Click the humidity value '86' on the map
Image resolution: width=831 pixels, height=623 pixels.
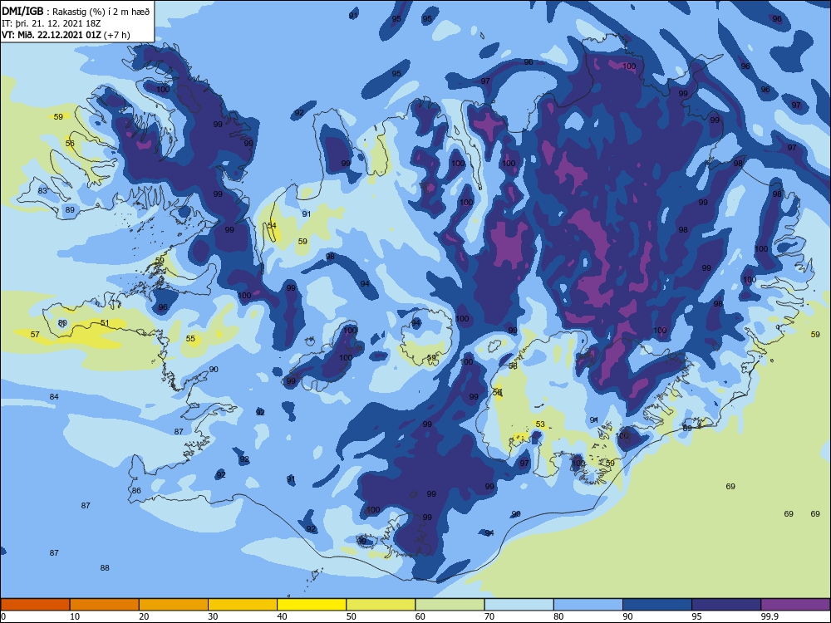(136, 491)
